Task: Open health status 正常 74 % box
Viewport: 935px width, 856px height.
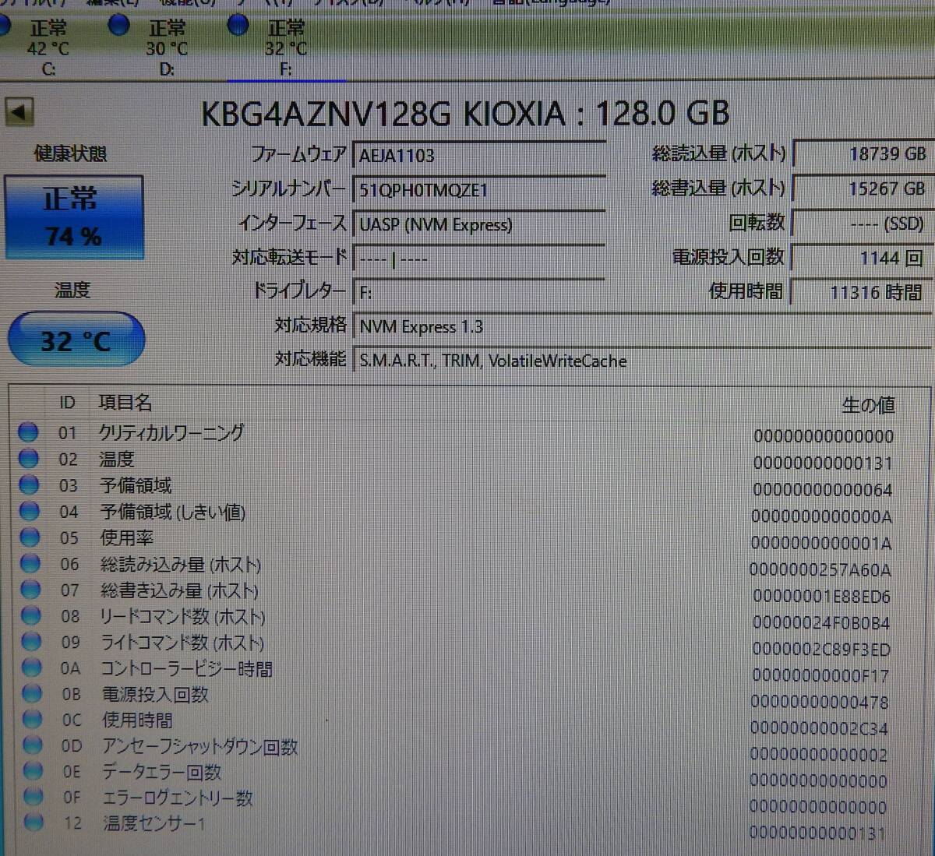Action: (74, 217)
